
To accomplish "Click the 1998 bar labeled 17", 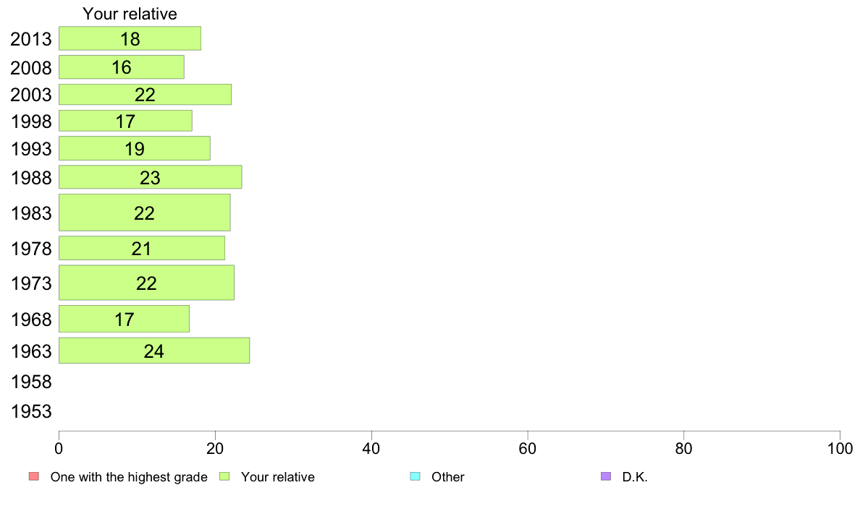I will point(126,121).
